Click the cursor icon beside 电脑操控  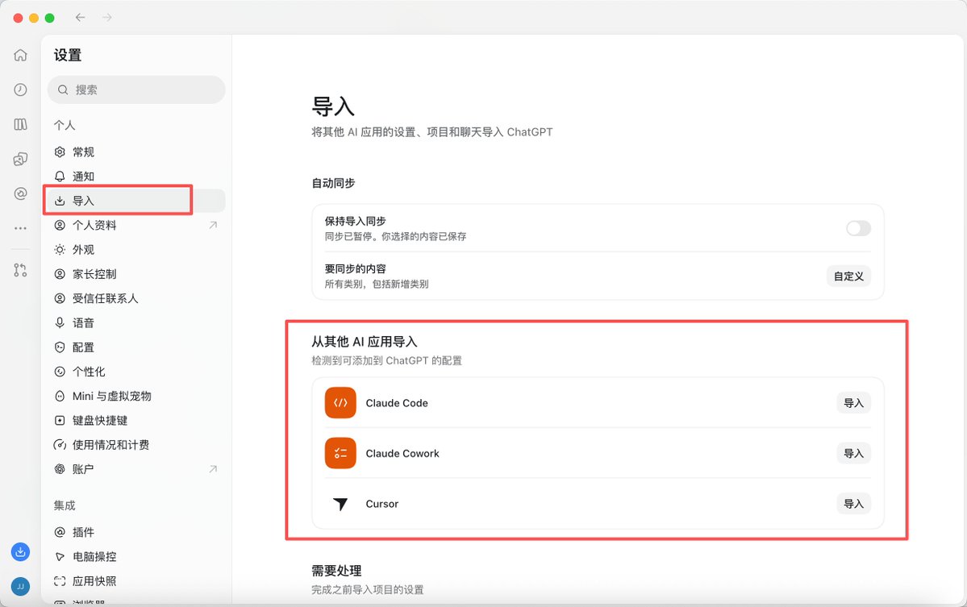pos(60,556)
